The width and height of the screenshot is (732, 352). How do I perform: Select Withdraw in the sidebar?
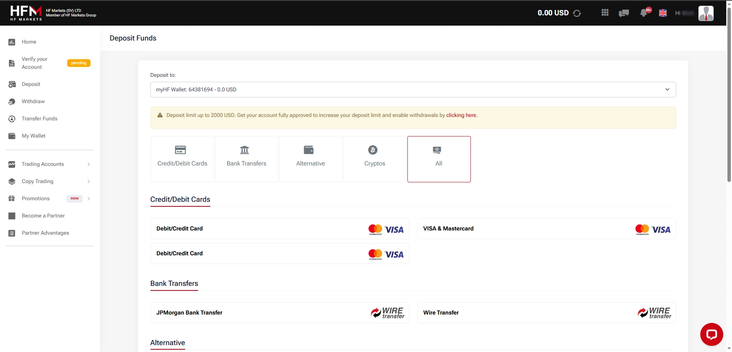coord(32,101)
